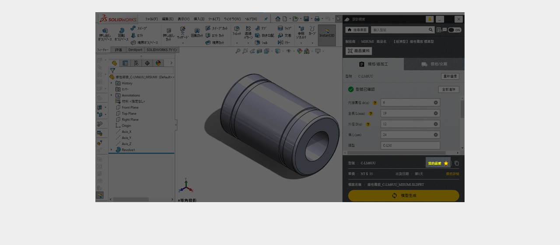Select the Fillet tool in ribbon

237,30
